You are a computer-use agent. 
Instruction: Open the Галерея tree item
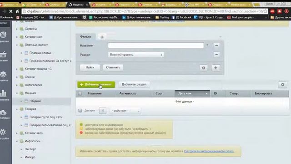pos(30,109)
